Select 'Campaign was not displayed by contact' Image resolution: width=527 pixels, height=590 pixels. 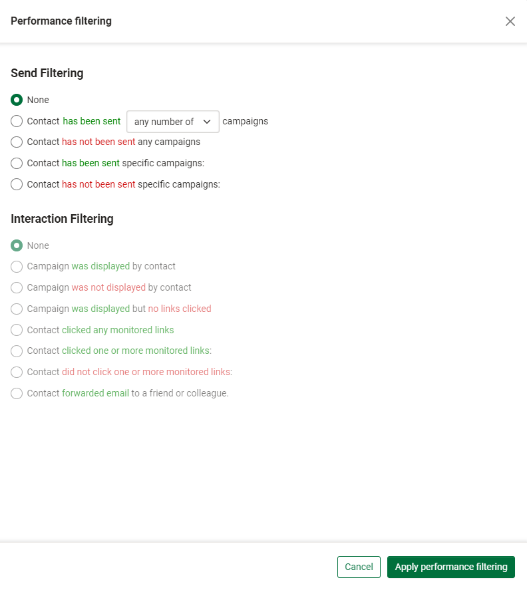click(x=17, y=287)
